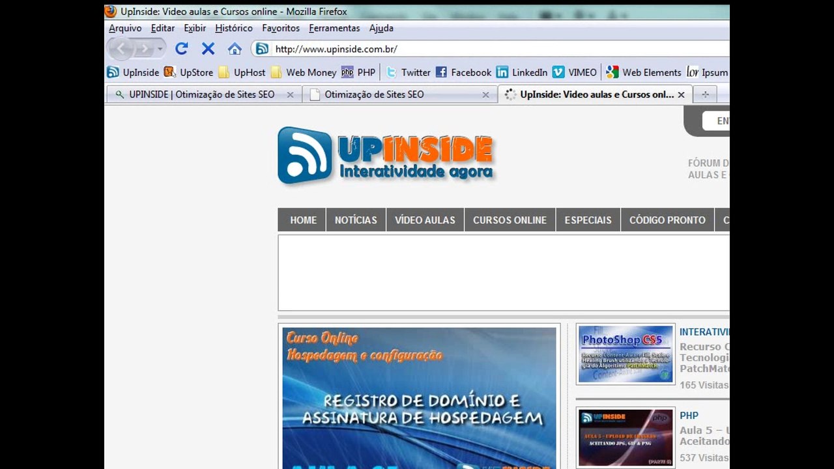Open the Editar menu
The width and height of the screenshot is (834, 469).
coord(163,28)
